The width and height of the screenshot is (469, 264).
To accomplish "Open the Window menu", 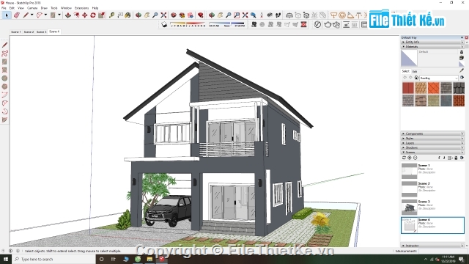I will (66, 8).
